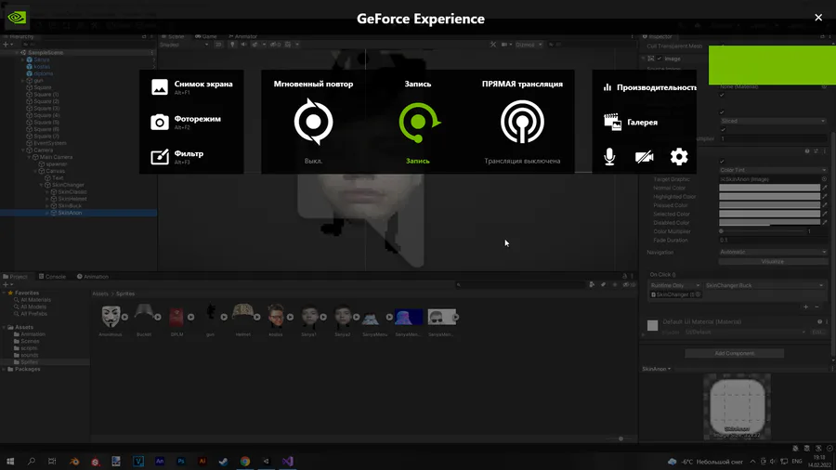Select the Scene tab in Unity
This screenshot has width=836, height=470.
click(173, 36)
